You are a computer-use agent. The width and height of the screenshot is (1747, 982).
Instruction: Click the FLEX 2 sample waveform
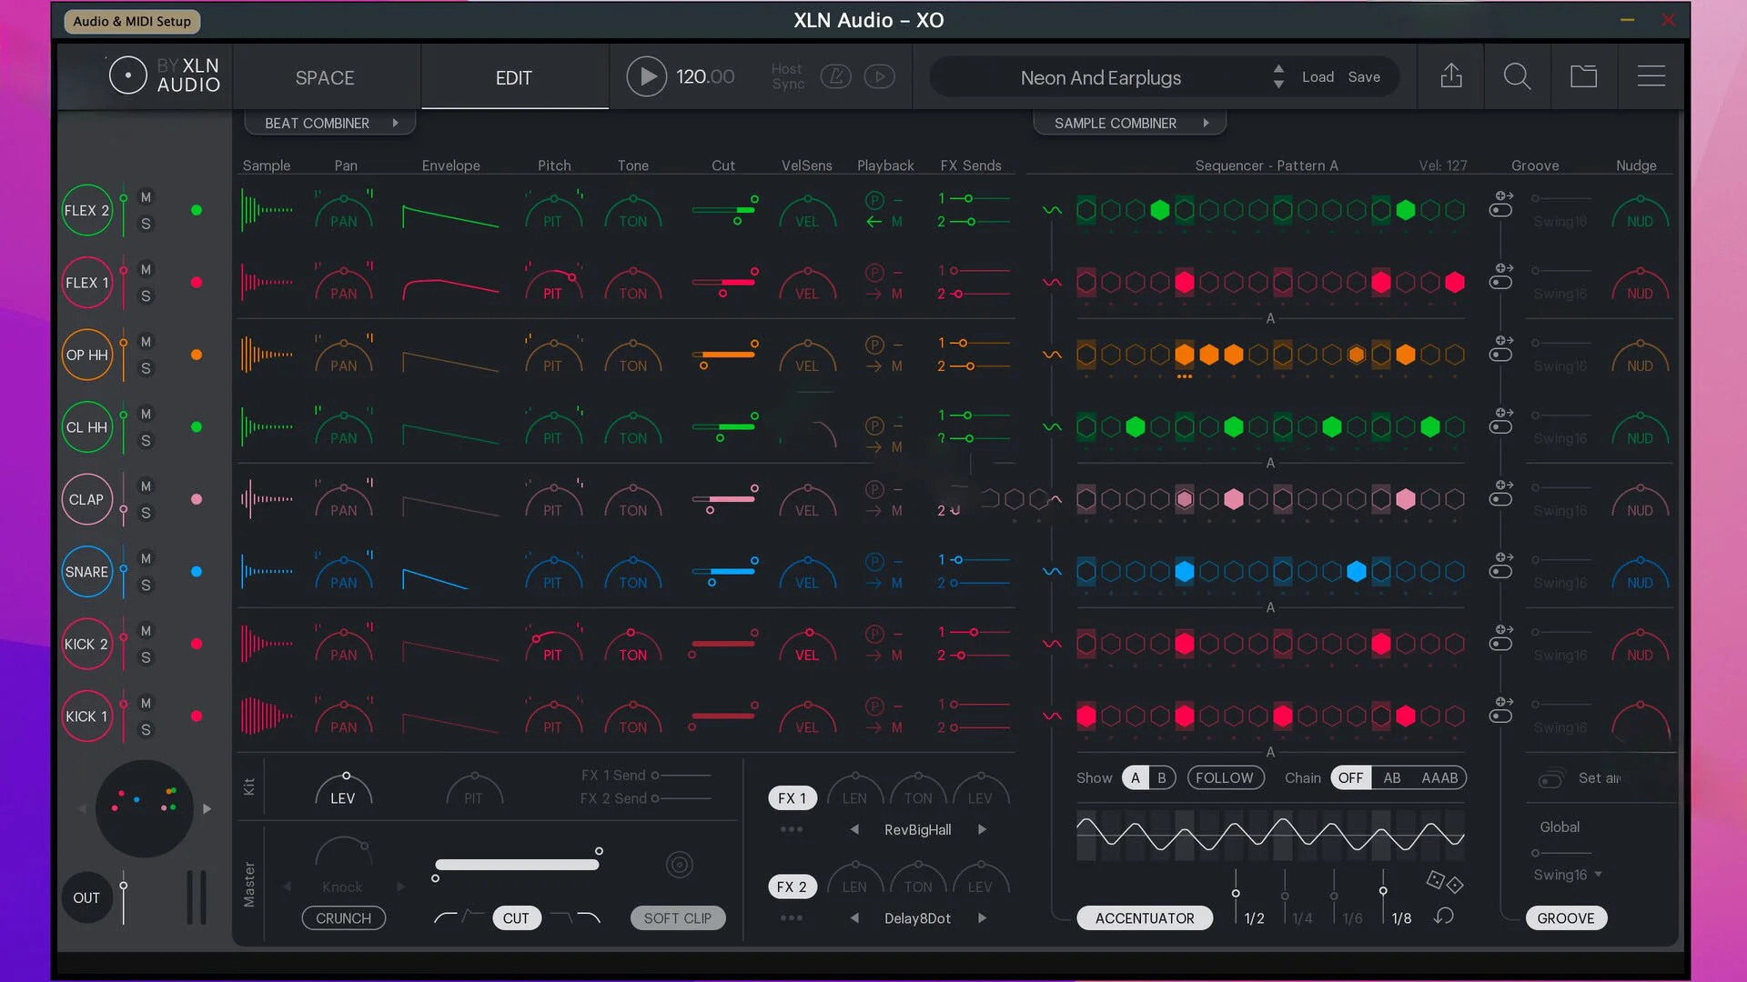[x=267, y=210]
